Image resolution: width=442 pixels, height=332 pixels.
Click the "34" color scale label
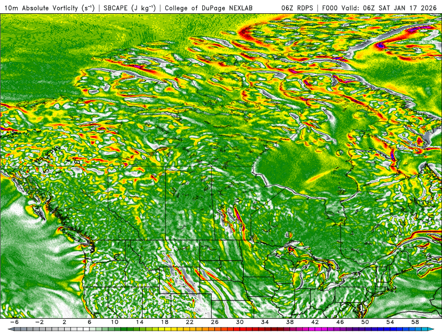coord(265,322)
